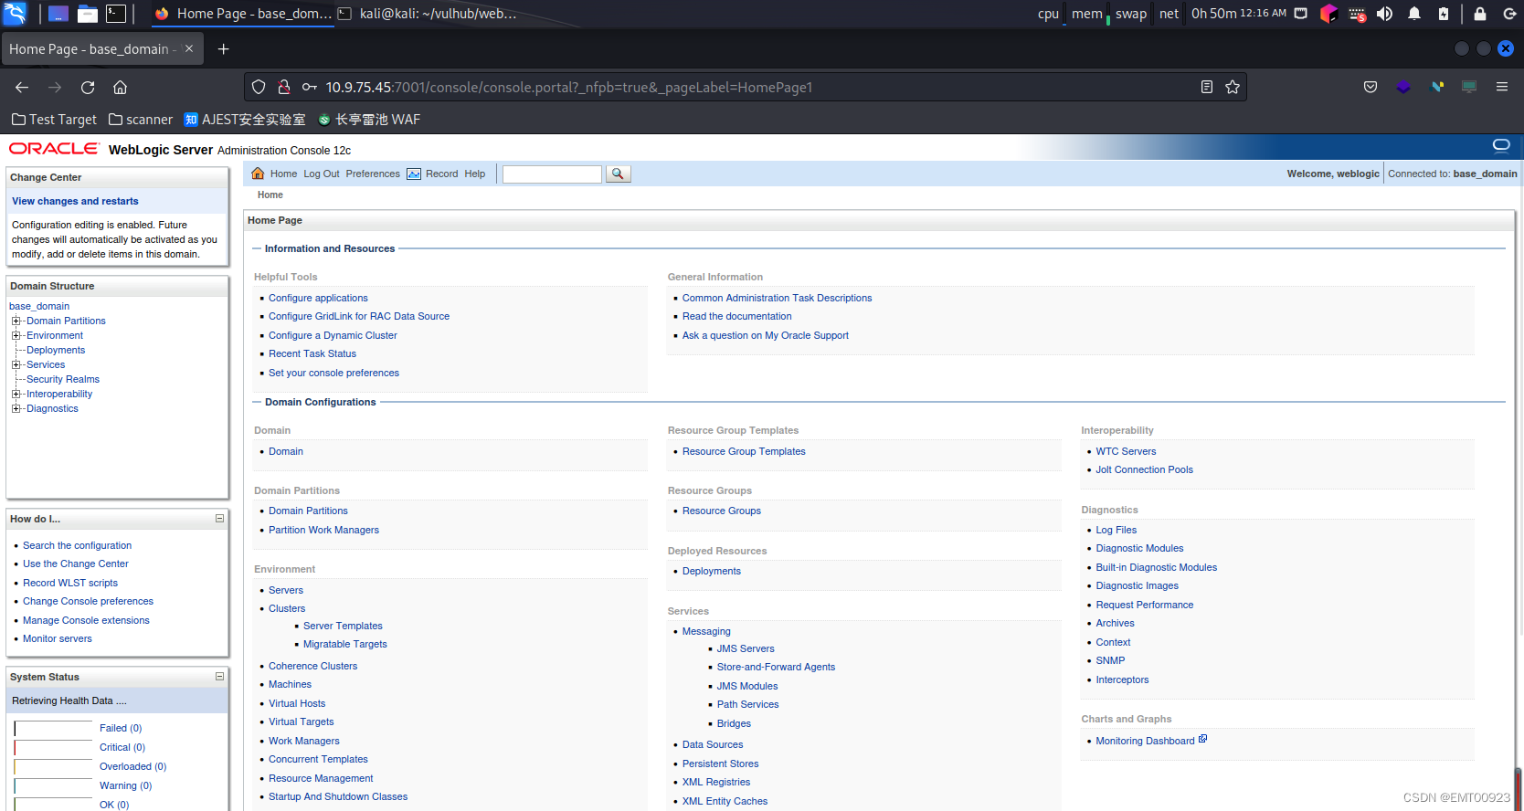1524x811 pixels.
Task: Click the notification bell icon in tray
Action: (1414, 13)
